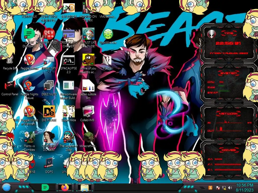Open the taskbar clock showing 10:56 PM
The image size is (258, 193).
coord(244,187)
